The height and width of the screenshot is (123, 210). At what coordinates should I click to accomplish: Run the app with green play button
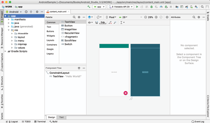(x=137, y=7)
